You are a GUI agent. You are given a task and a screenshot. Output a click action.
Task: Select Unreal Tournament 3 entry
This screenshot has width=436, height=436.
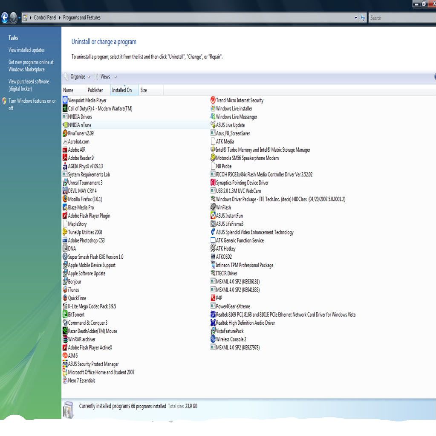(85, 183)
